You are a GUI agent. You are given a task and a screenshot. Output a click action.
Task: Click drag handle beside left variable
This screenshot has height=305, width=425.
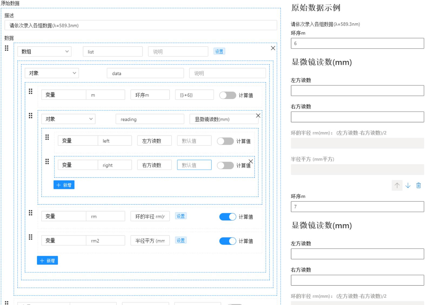(x=47, y=137)
